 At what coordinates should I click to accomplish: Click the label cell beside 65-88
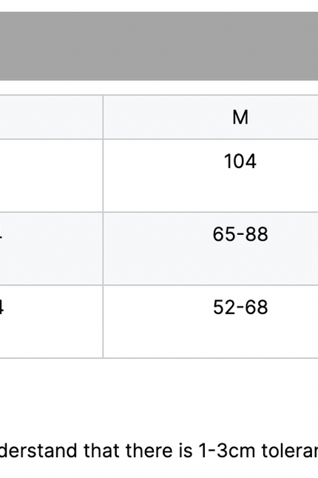51,249
